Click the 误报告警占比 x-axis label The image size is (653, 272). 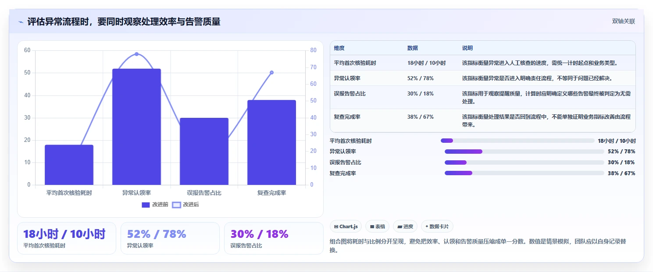click(x=204, y=193)
